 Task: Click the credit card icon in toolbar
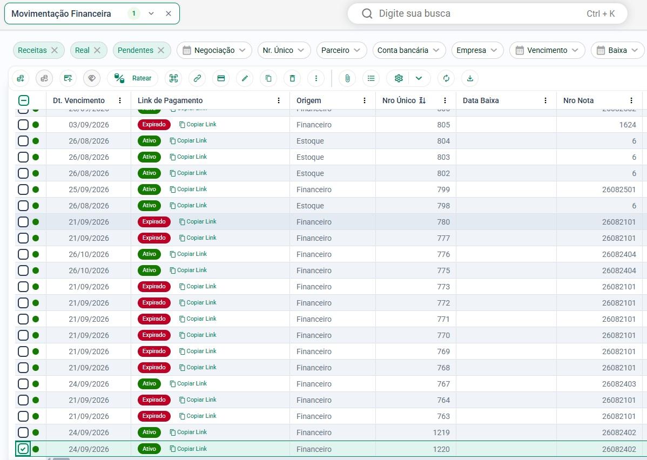coord(221,78)
